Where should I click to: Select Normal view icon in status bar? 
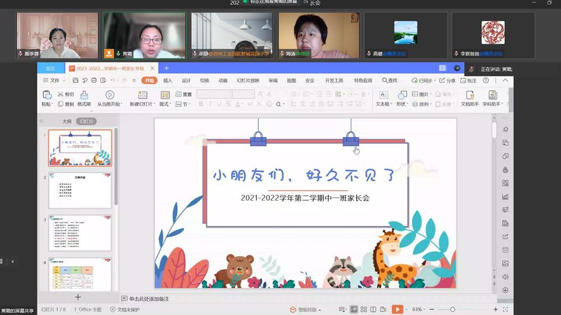[x=354, y=309]
